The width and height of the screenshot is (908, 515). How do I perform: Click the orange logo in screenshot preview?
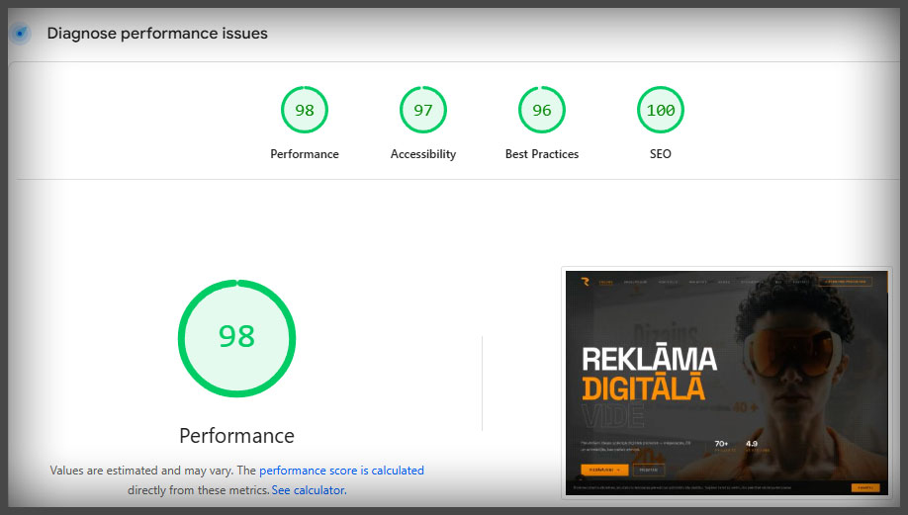click(586, 282)
